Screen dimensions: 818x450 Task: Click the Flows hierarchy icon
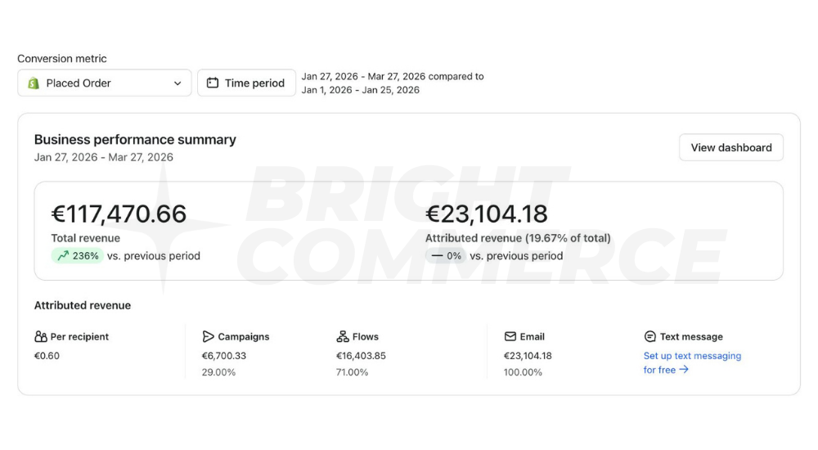tap(342, 337)
